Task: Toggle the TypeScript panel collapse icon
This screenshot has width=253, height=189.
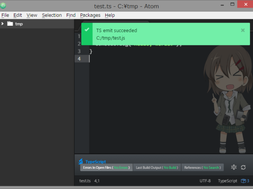Action: [x=234, y=167]
